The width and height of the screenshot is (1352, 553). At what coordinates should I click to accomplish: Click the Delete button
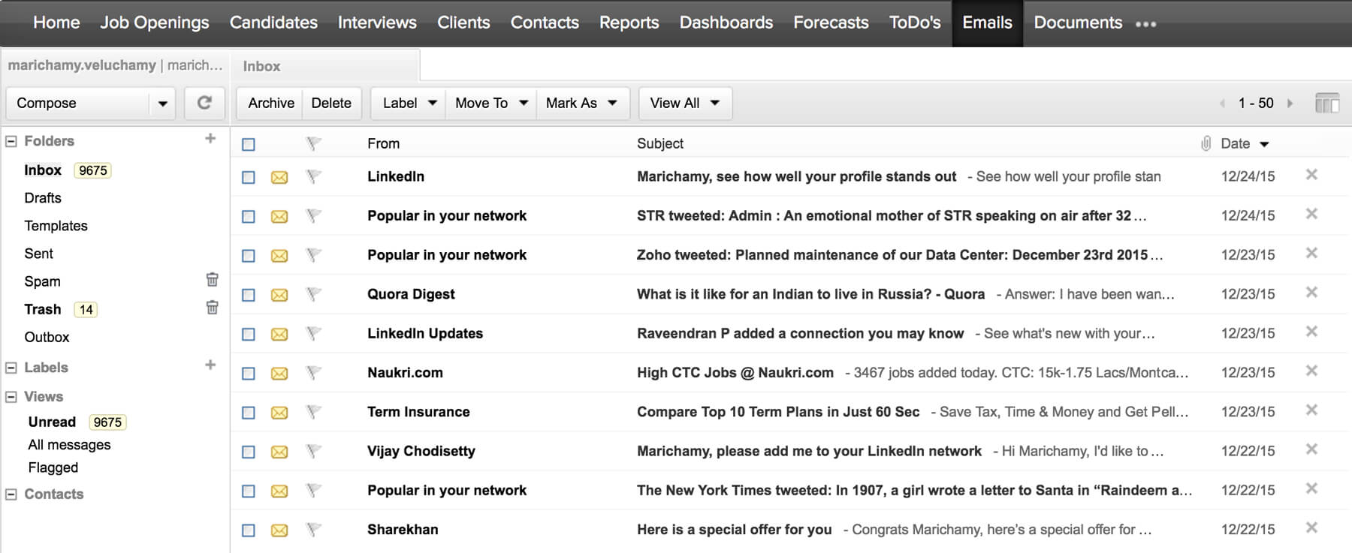click(x=331, y=103)
